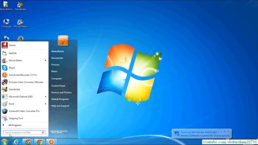Launch Aimersoft Video Converter Pro
Viewport: 258px width, 145px height.
[25, 111]
